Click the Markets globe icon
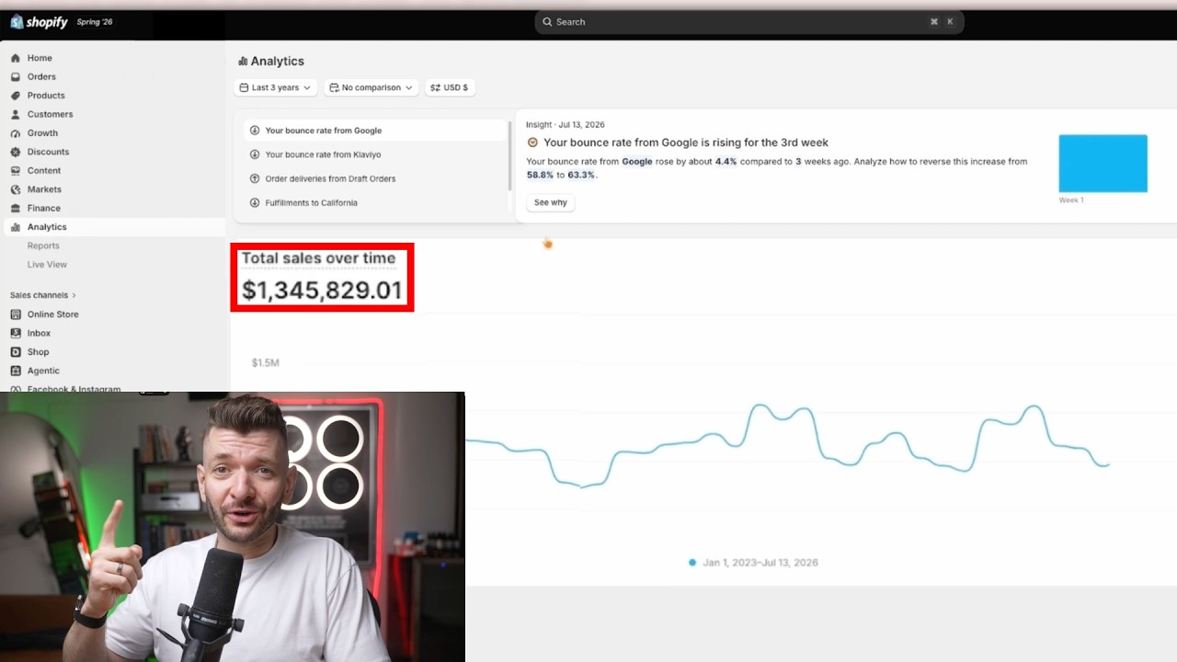 [x=16, y=189]
